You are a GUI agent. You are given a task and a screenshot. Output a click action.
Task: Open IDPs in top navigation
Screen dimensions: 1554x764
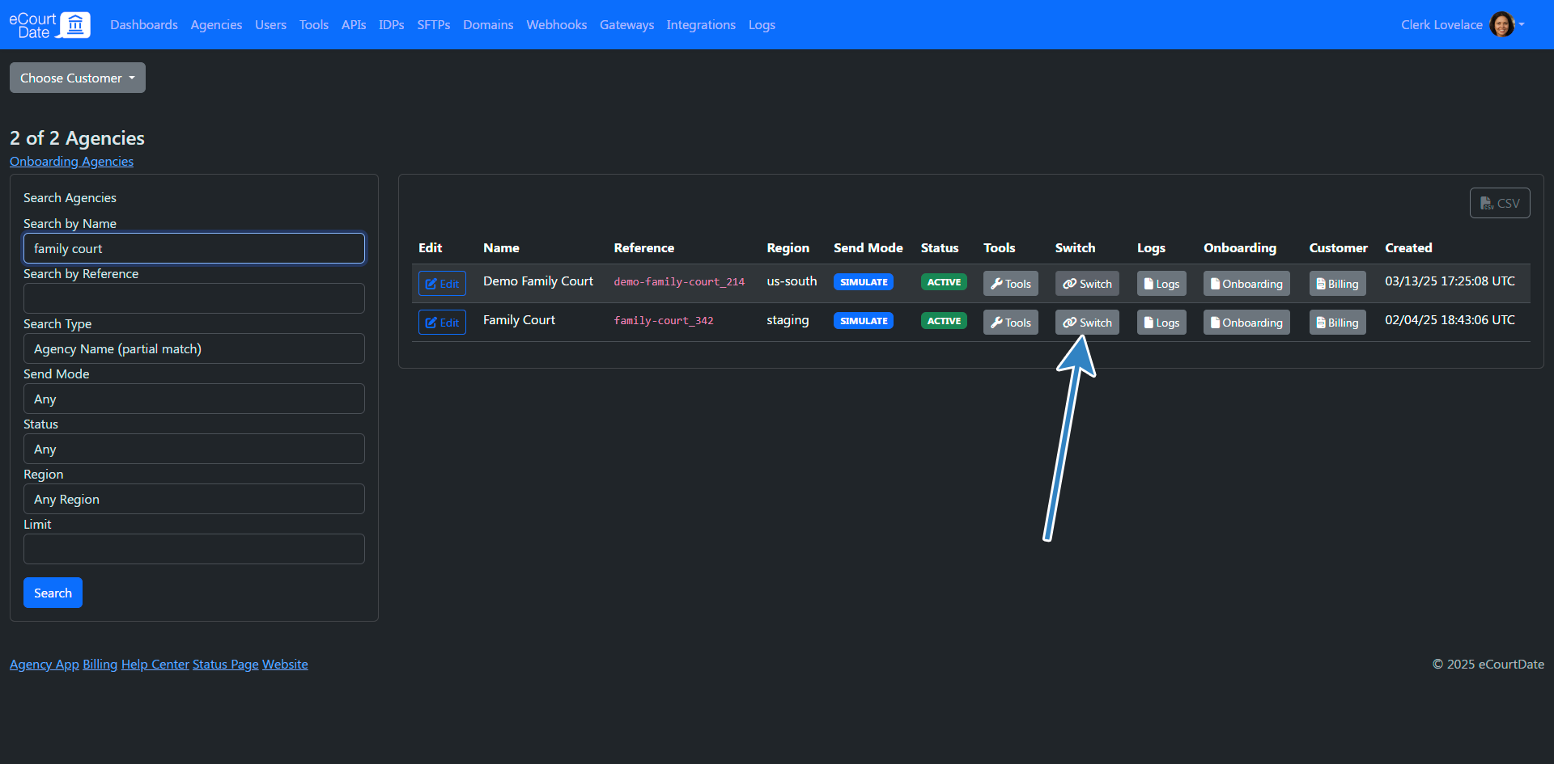392,25
